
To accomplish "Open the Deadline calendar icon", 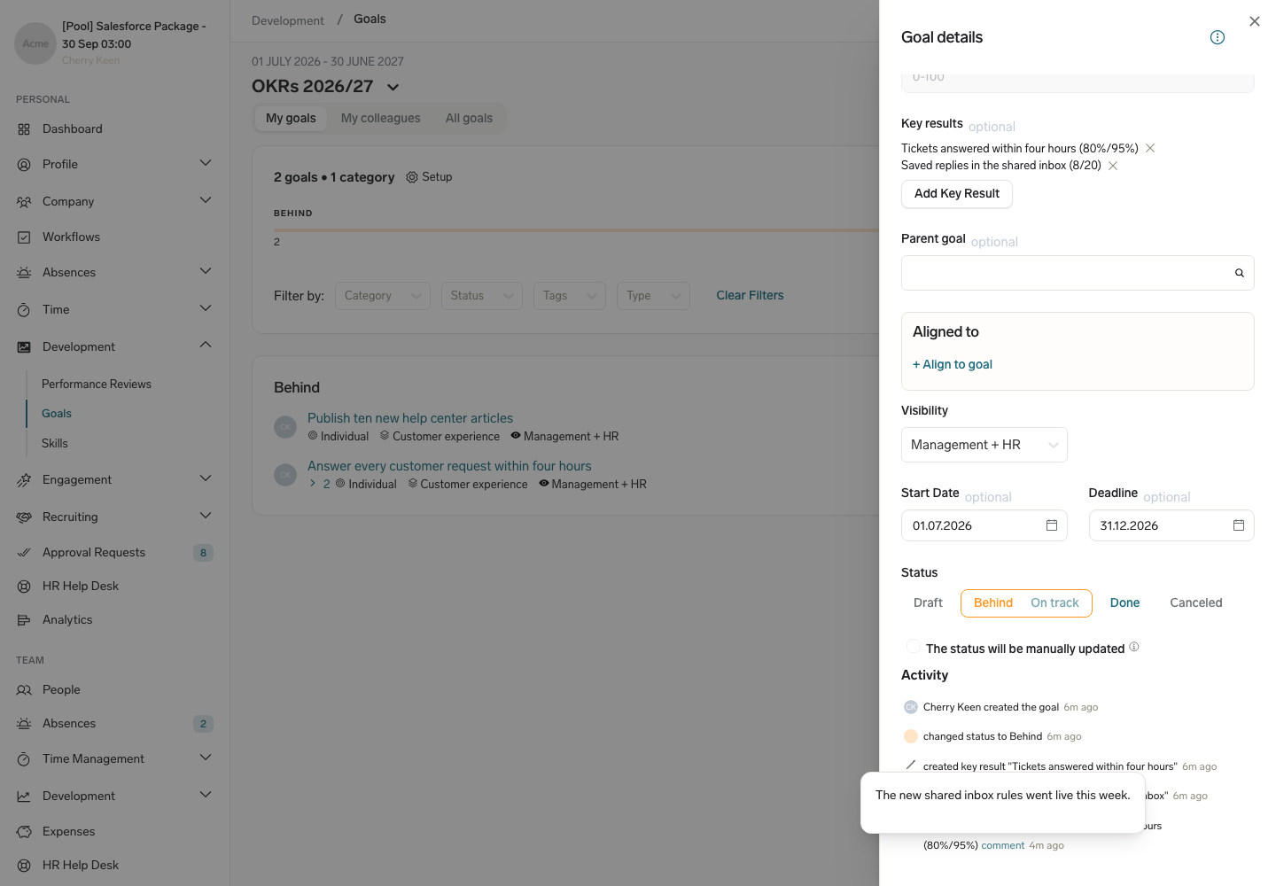I will (1239, 525).
